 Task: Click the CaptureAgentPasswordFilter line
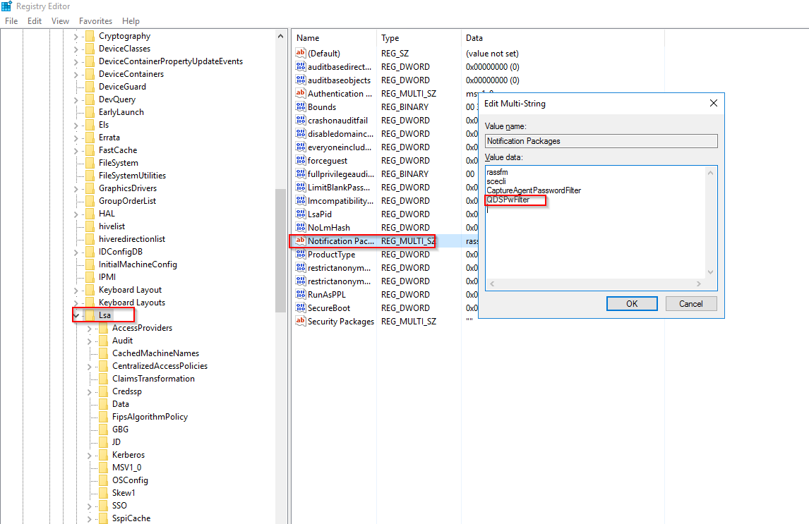tap(534, 190)
